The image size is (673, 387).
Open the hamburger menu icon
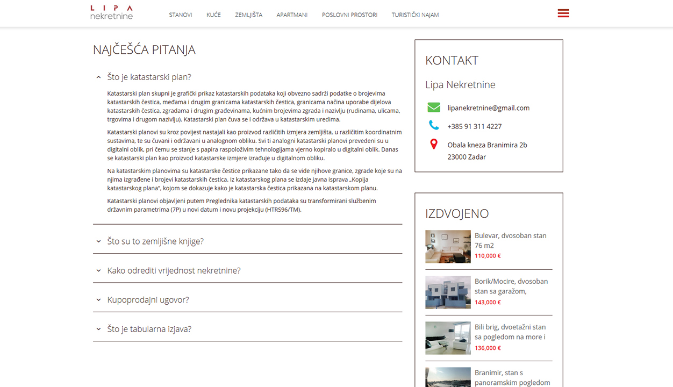click(x=563, y=13)
